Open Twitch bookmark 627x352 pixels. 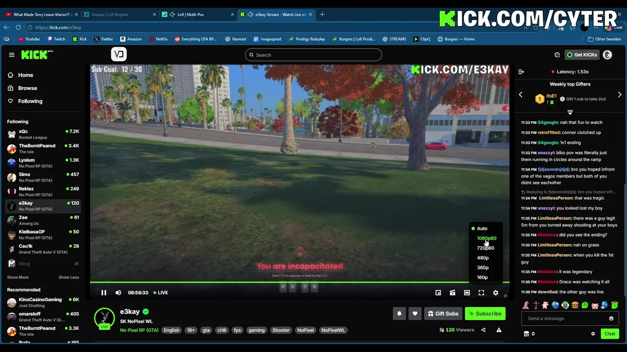click(56, 39)
